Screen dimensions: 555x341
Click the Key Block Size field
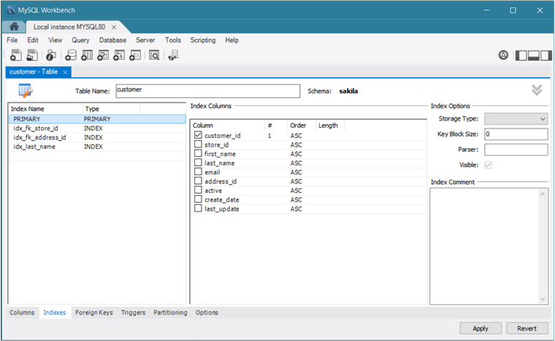[x=516, y=134]
